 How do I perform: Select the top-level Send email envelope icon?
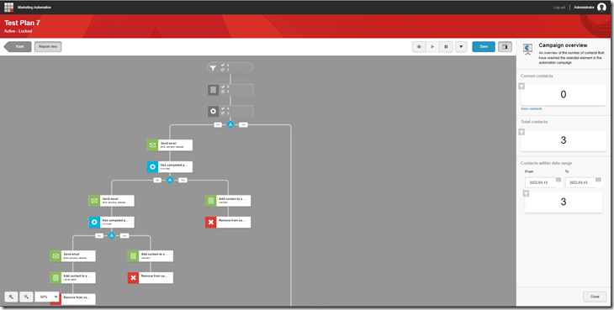point(152,145)
